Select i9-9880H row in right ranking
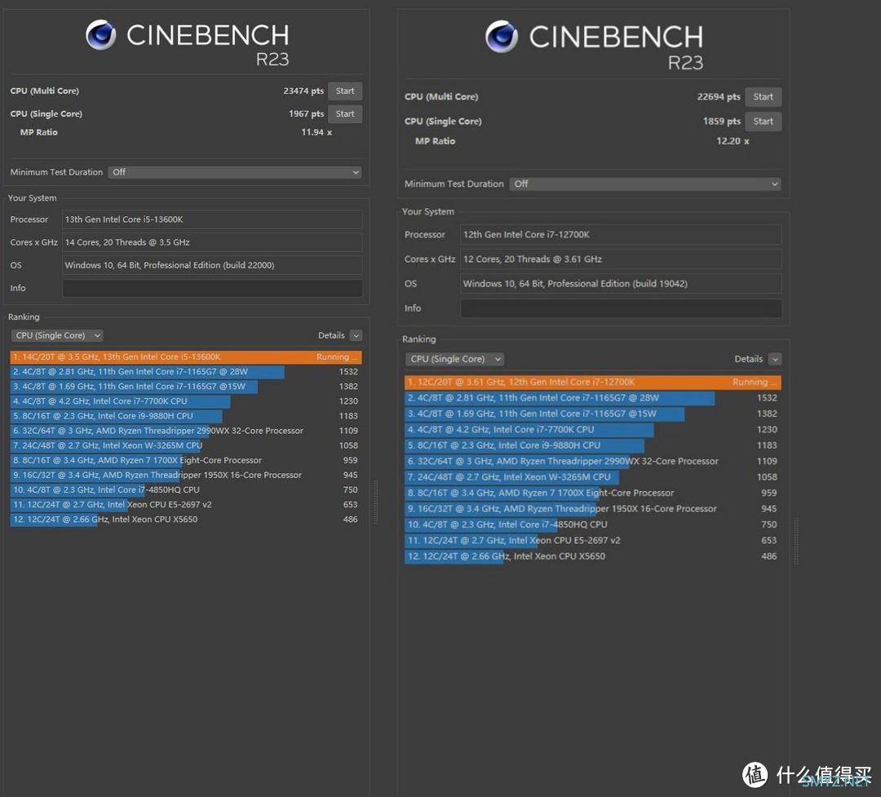The image size is (881, 797). [x=593, y=445]
